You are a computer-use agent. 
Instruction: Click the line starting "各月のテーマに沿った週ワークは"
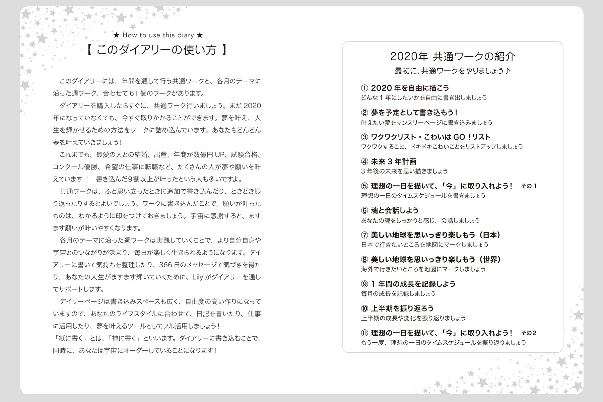(160, 240)
